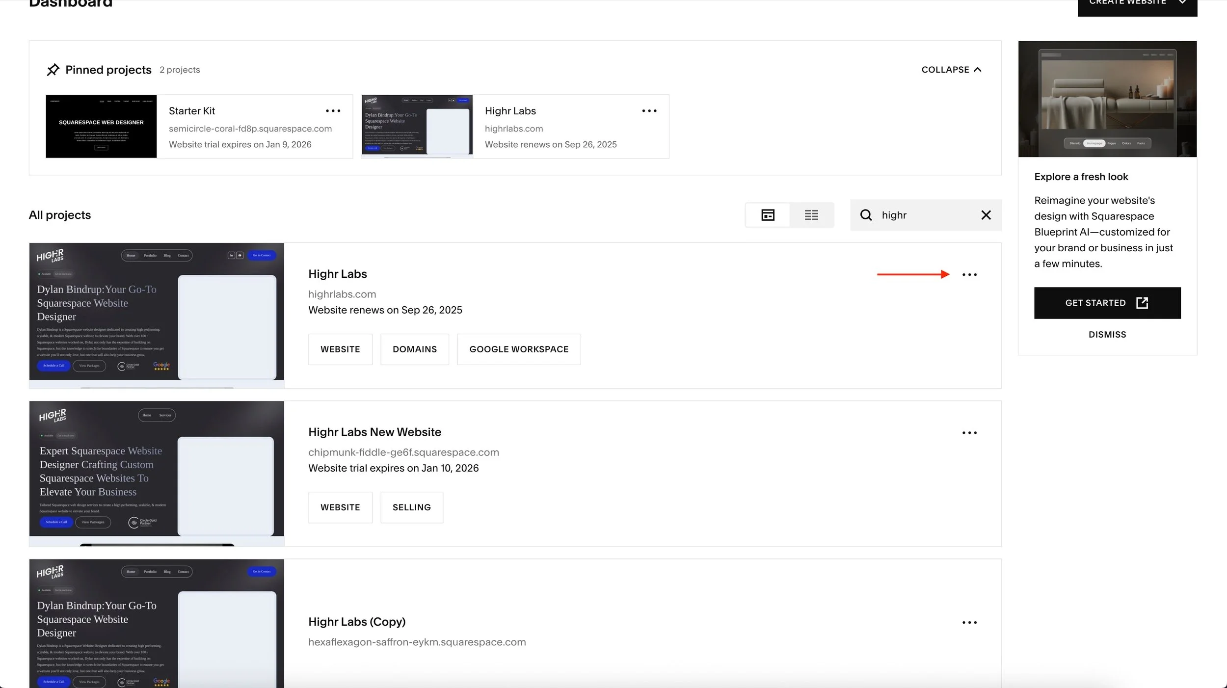This screenshot has width=1227, height=688.
Task: Open three-dot menu for pinned Highr Labs
Action: point(649,111)
